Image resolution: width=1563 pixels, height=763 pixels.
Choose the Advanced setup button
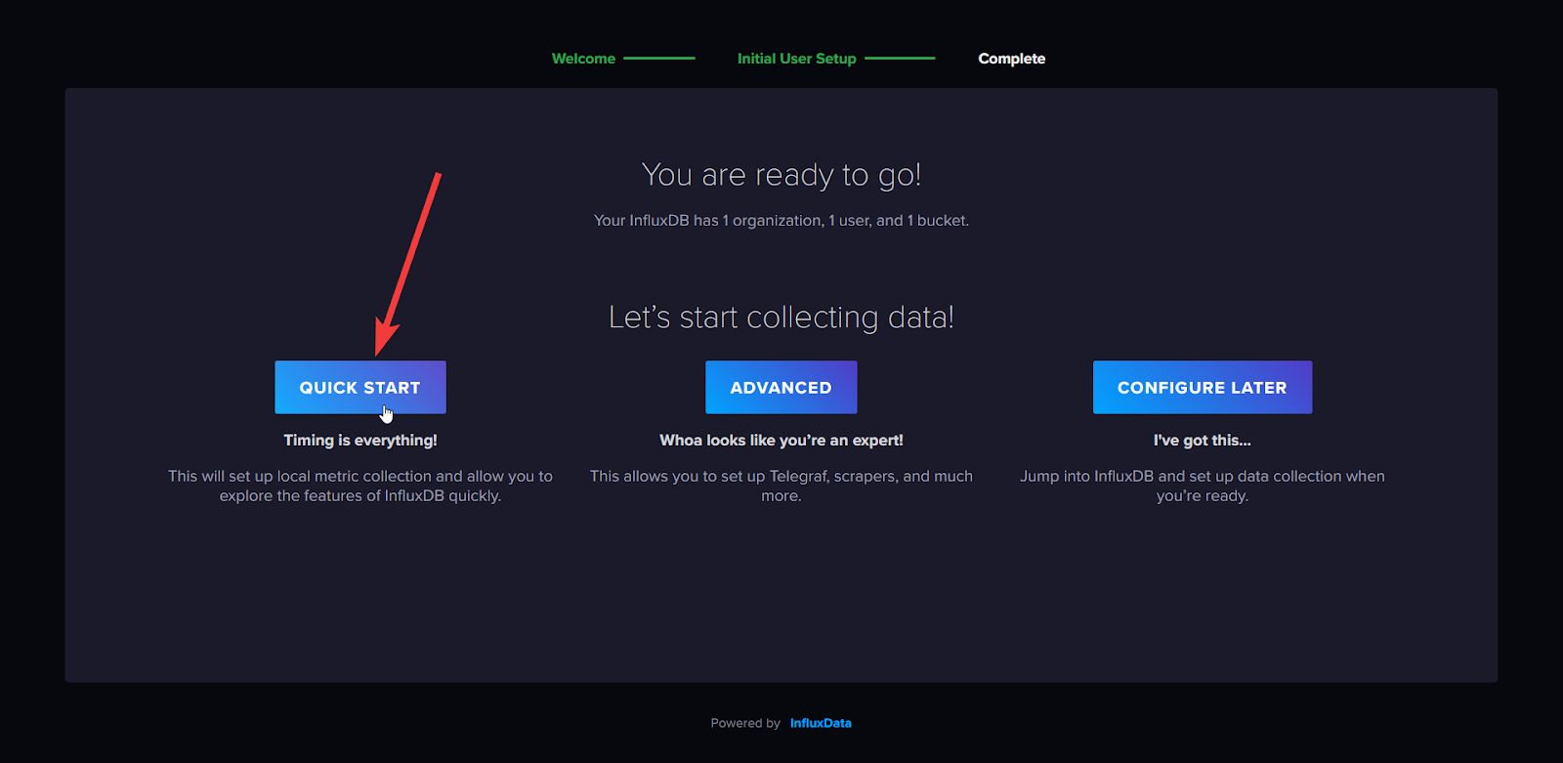pyautogui.click(x=781, y=387)
